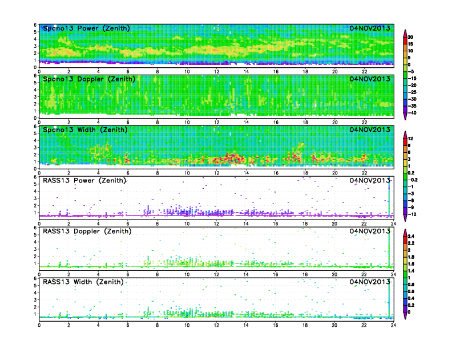This screenshot has width=452, height=349.
Task: Click the 04NOV2013 date in RASS13 Width panel
Action: coord(370,282)
